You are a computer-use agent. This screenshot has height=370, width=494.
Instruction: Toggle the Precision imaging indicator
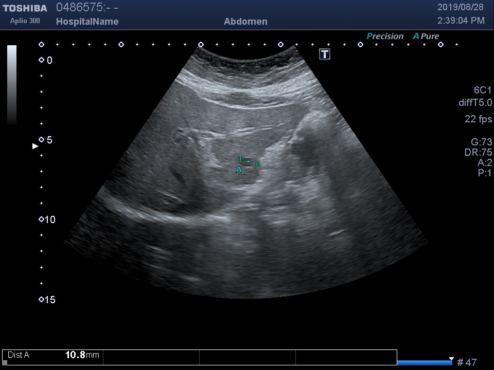point(385,36)
